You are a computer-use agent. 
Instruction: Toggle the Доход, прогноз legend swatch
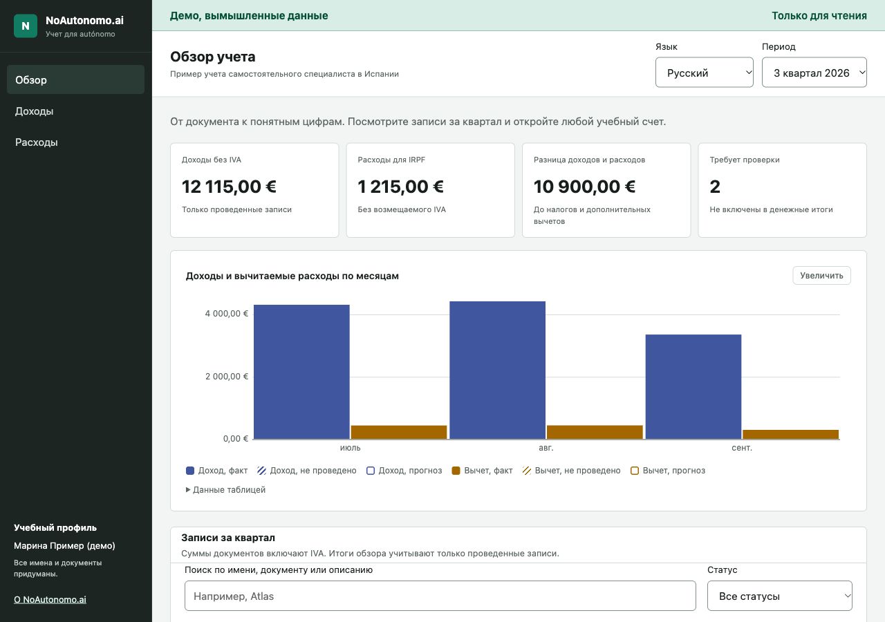pyautogui.click(x=370, y=471)
